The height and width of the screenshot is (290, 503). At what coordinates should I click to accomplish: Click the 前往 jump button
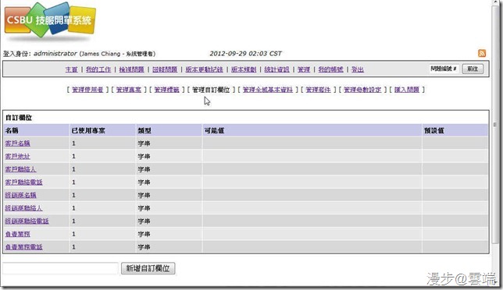point(473,69)
